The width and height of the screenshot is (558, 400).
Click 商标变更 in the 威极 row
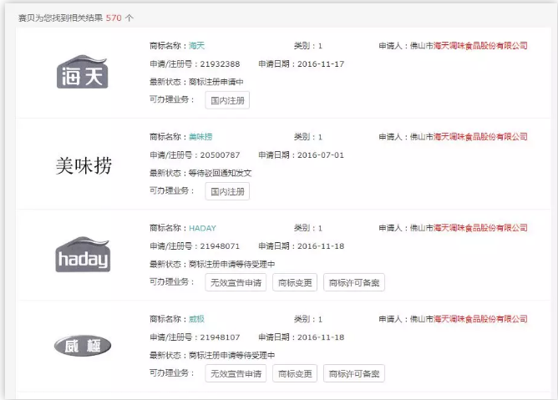(x=295, y=373)
